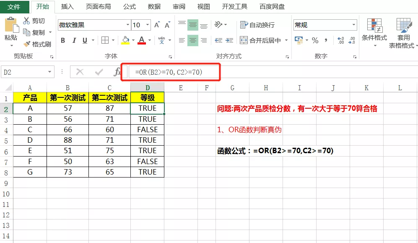Align text right
Screen dimensions: 418x243
[204, 40]
